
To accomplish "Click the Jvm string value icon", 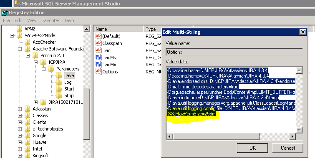I will [98, 50].
